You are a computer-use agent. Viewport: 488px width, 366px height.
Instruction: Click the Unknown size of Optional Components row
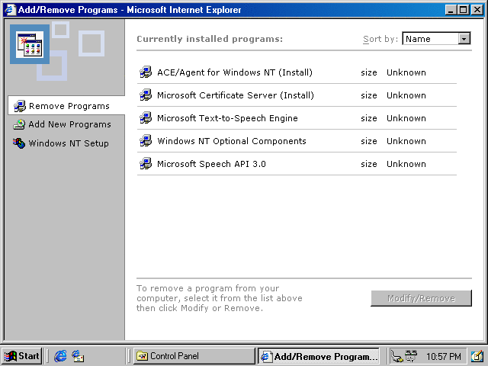(x=406, y=141)
